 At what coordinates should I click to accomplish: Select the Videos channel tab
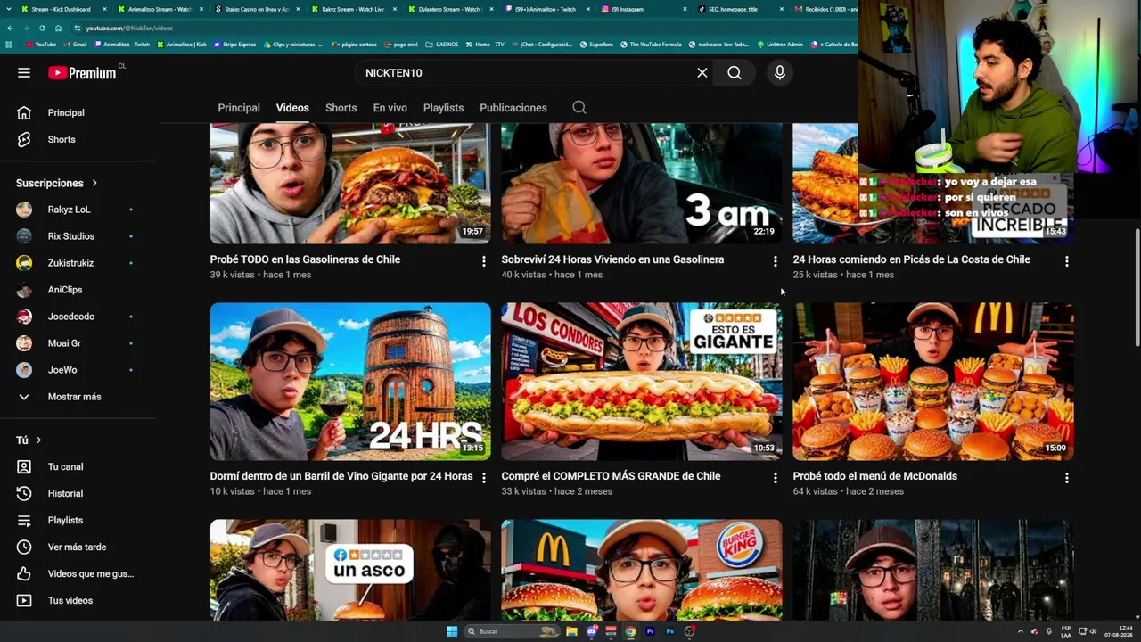292,108
